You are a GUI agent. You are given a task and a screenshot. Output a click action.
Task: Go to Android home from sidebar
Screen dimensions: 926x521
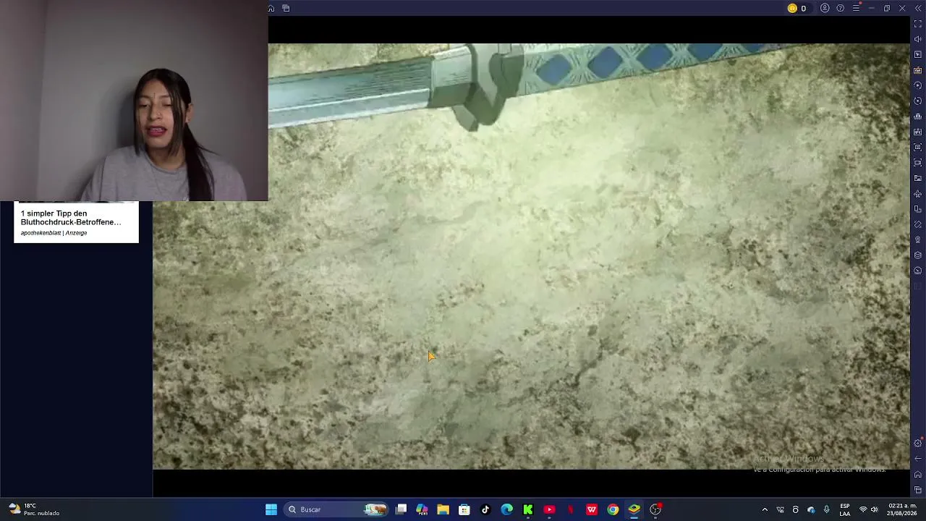(918, 475)
